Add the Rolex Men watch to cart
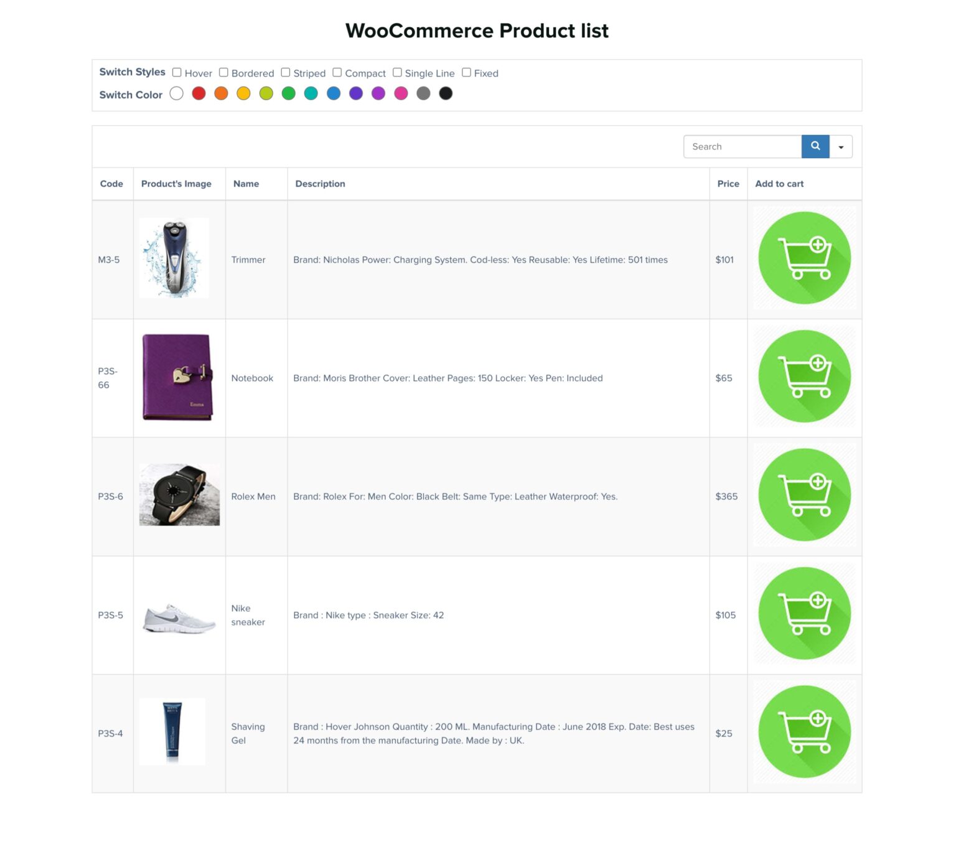Image resolution: width=956 pixels, height=859 pixels. pos(804,495)
